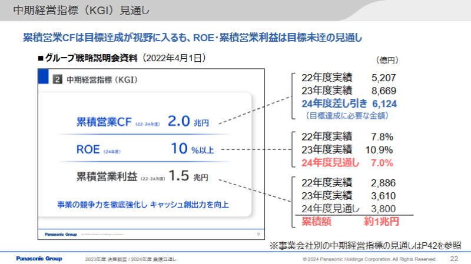Click the 10 %以上 target value

193,149
